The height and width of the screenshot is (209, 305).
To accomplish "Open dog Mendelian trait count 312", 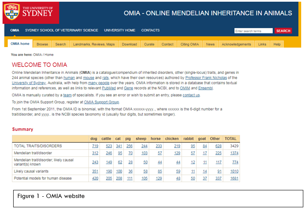I will pos(95,153).
